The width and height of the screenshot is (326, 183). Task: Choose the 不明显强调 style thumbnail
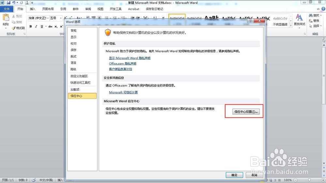coord(280,21)
